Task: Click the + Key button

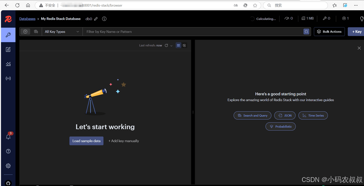Action: [x=357, y=32]
